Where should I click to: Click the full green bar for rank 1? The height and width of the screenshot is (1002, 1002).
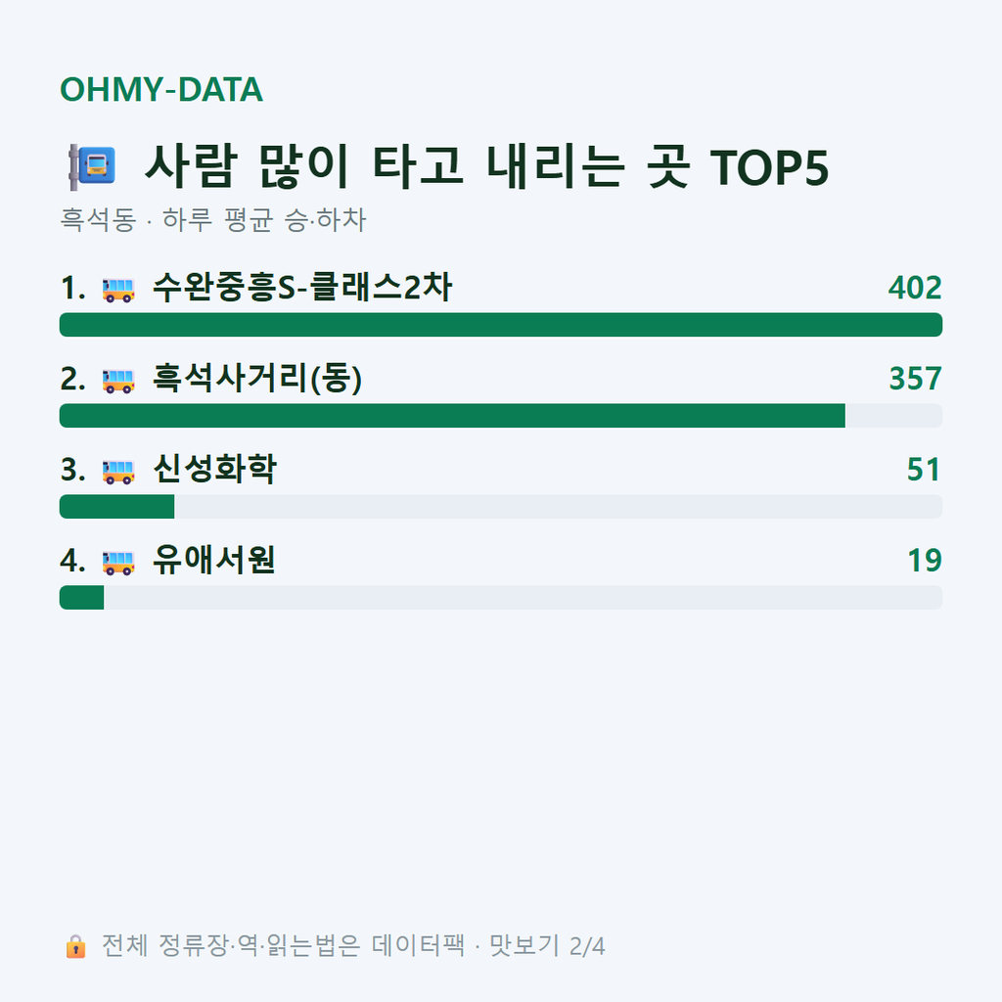[501, 325]
